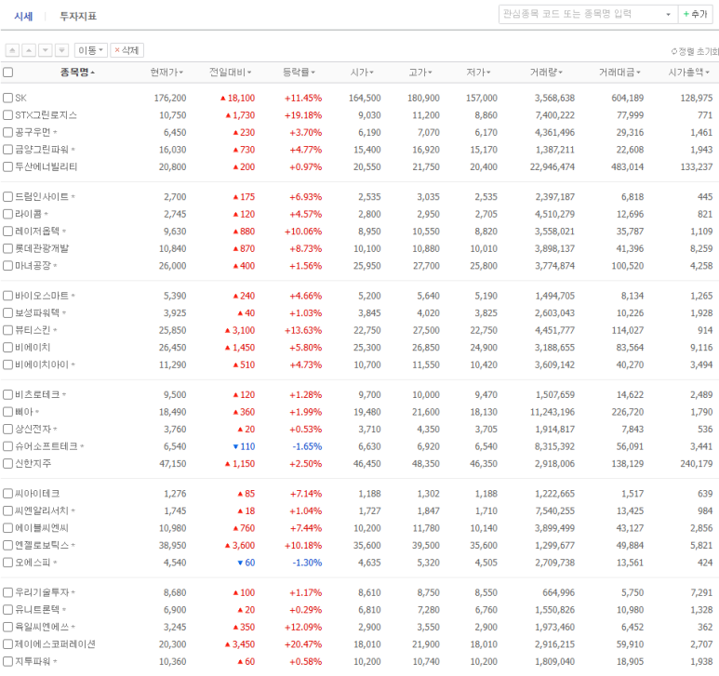Switch to the 투자지표 tab
719x676 pixels.
78,17
